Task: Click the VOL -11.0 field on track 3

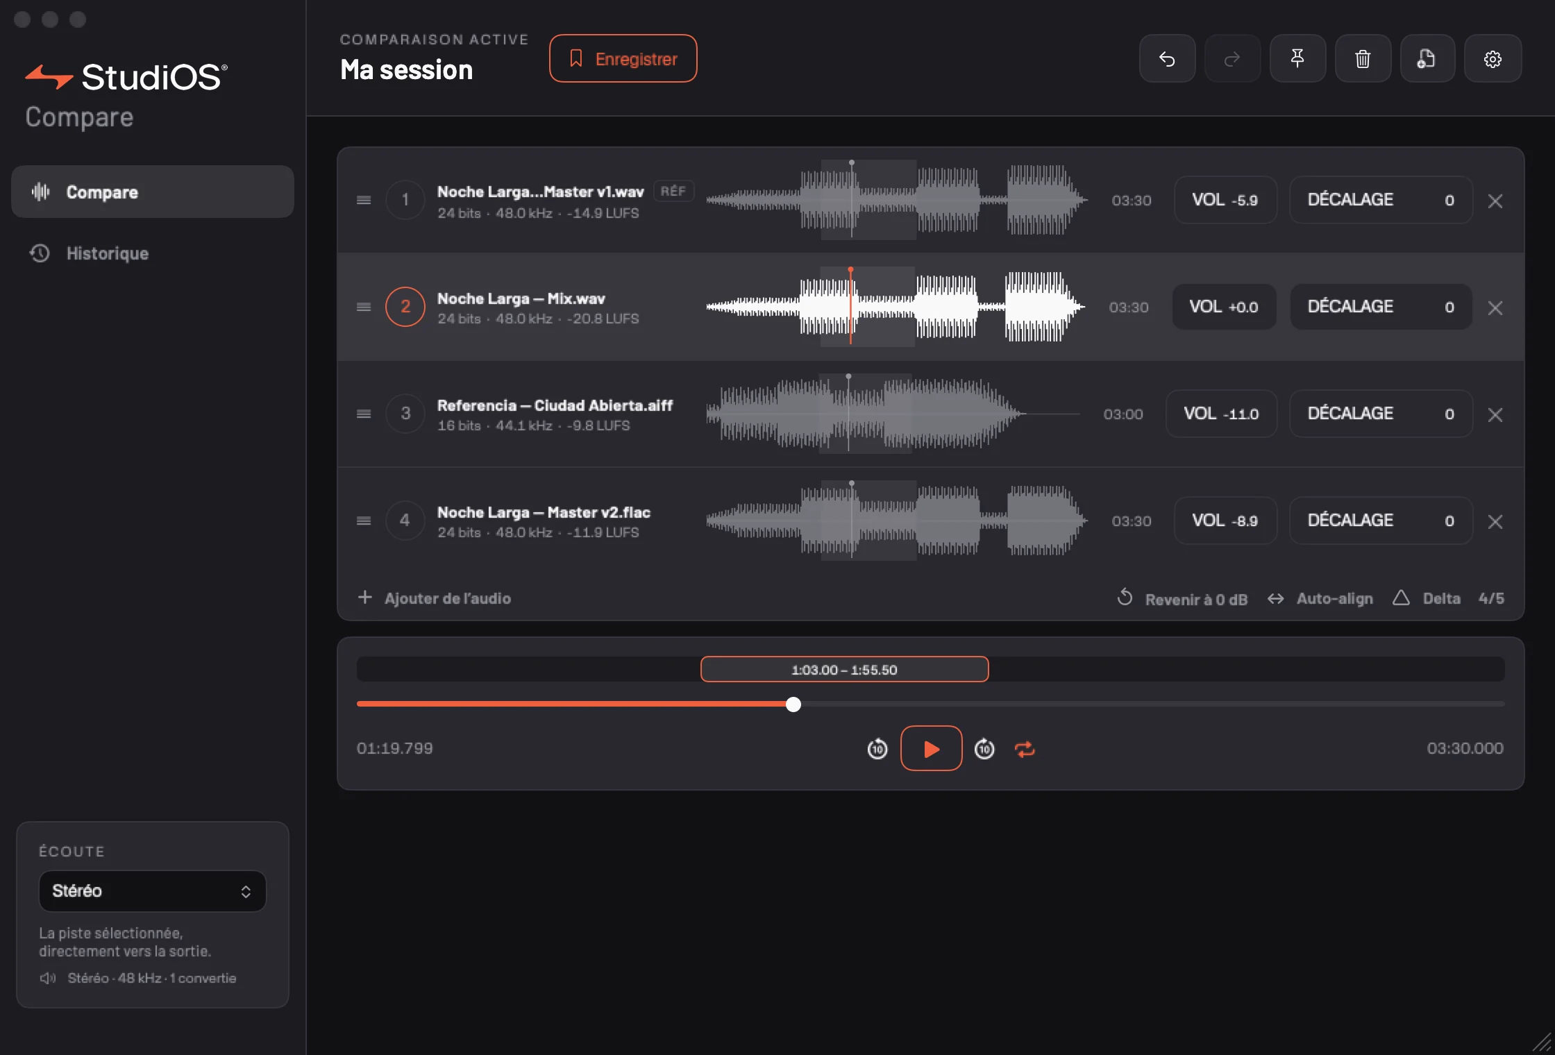Action: 1221,414
